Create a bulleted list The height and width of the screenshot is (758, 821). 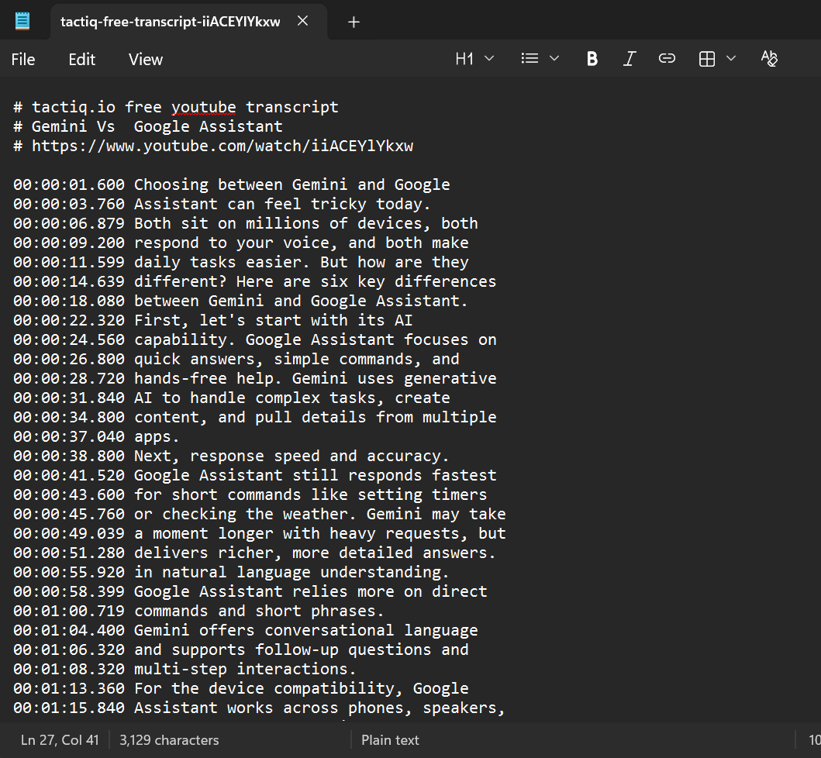click(x=530, y=58)
